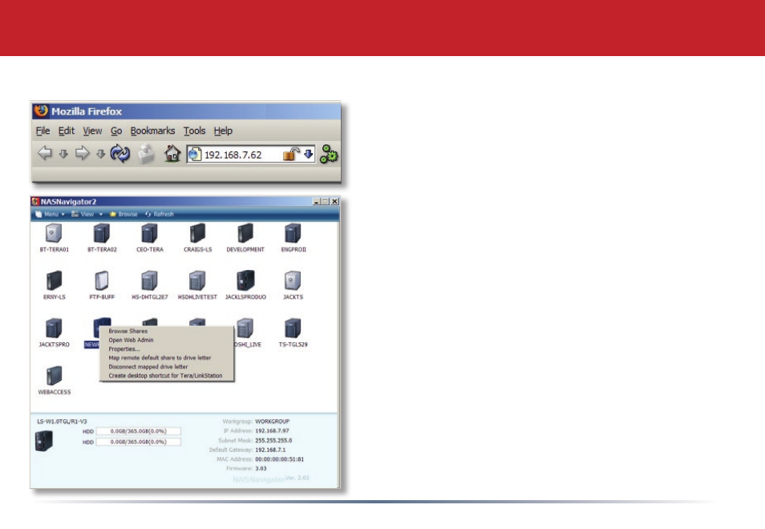Open the Firefox File menu
Screen dimensions: 765x529
coord(43,131)
